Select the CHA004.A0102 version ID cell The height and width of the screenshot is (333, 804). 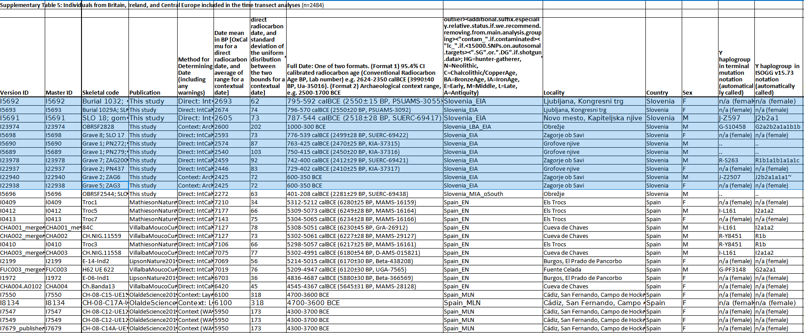[22, 286]
